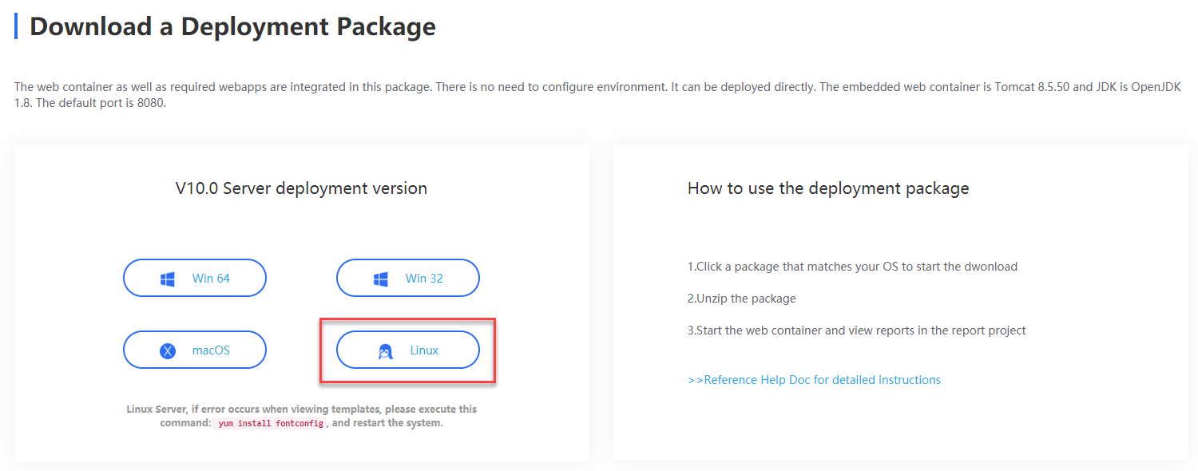Click the highlighted Linux download icon area
The width and height of the screenshot is (1198, 471).
coord(387,350)
